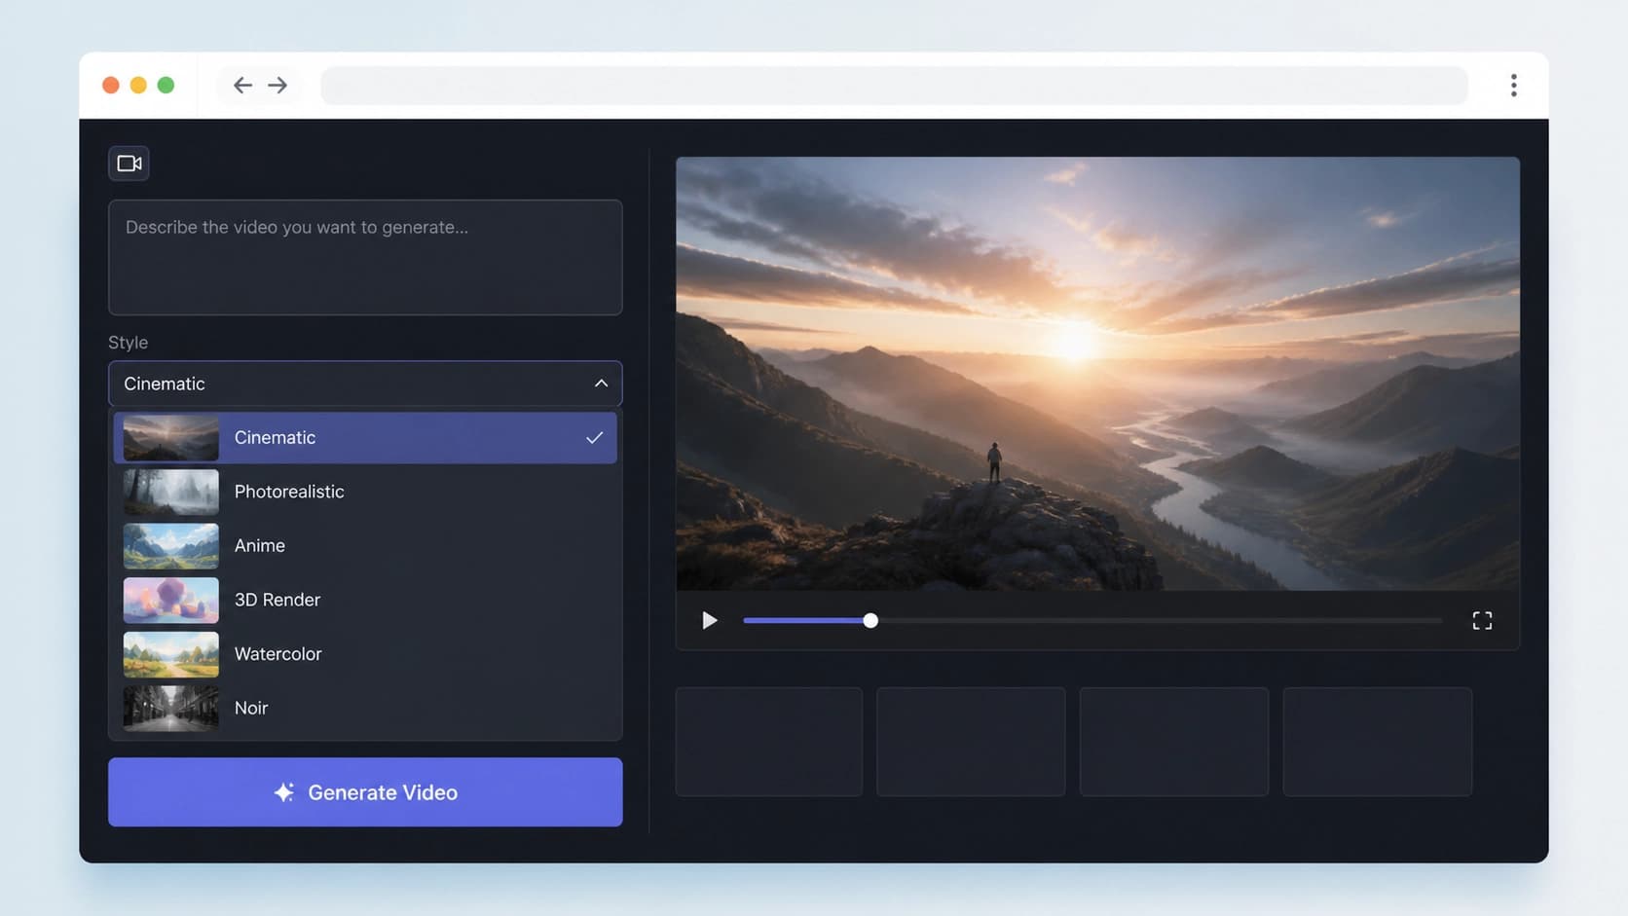This screenshot has width=1628, height=916.
Task: Click the Generate Video button
Action: 365,792
